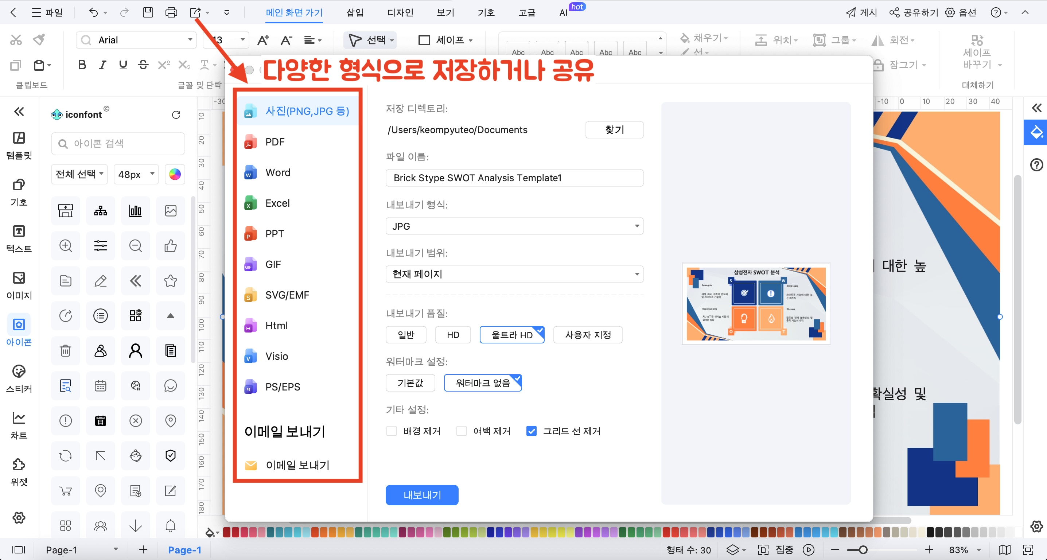This screenshot has width=1047, height=560.
Task: Click the 찾기 directory browse button
Action: [614, 130]
